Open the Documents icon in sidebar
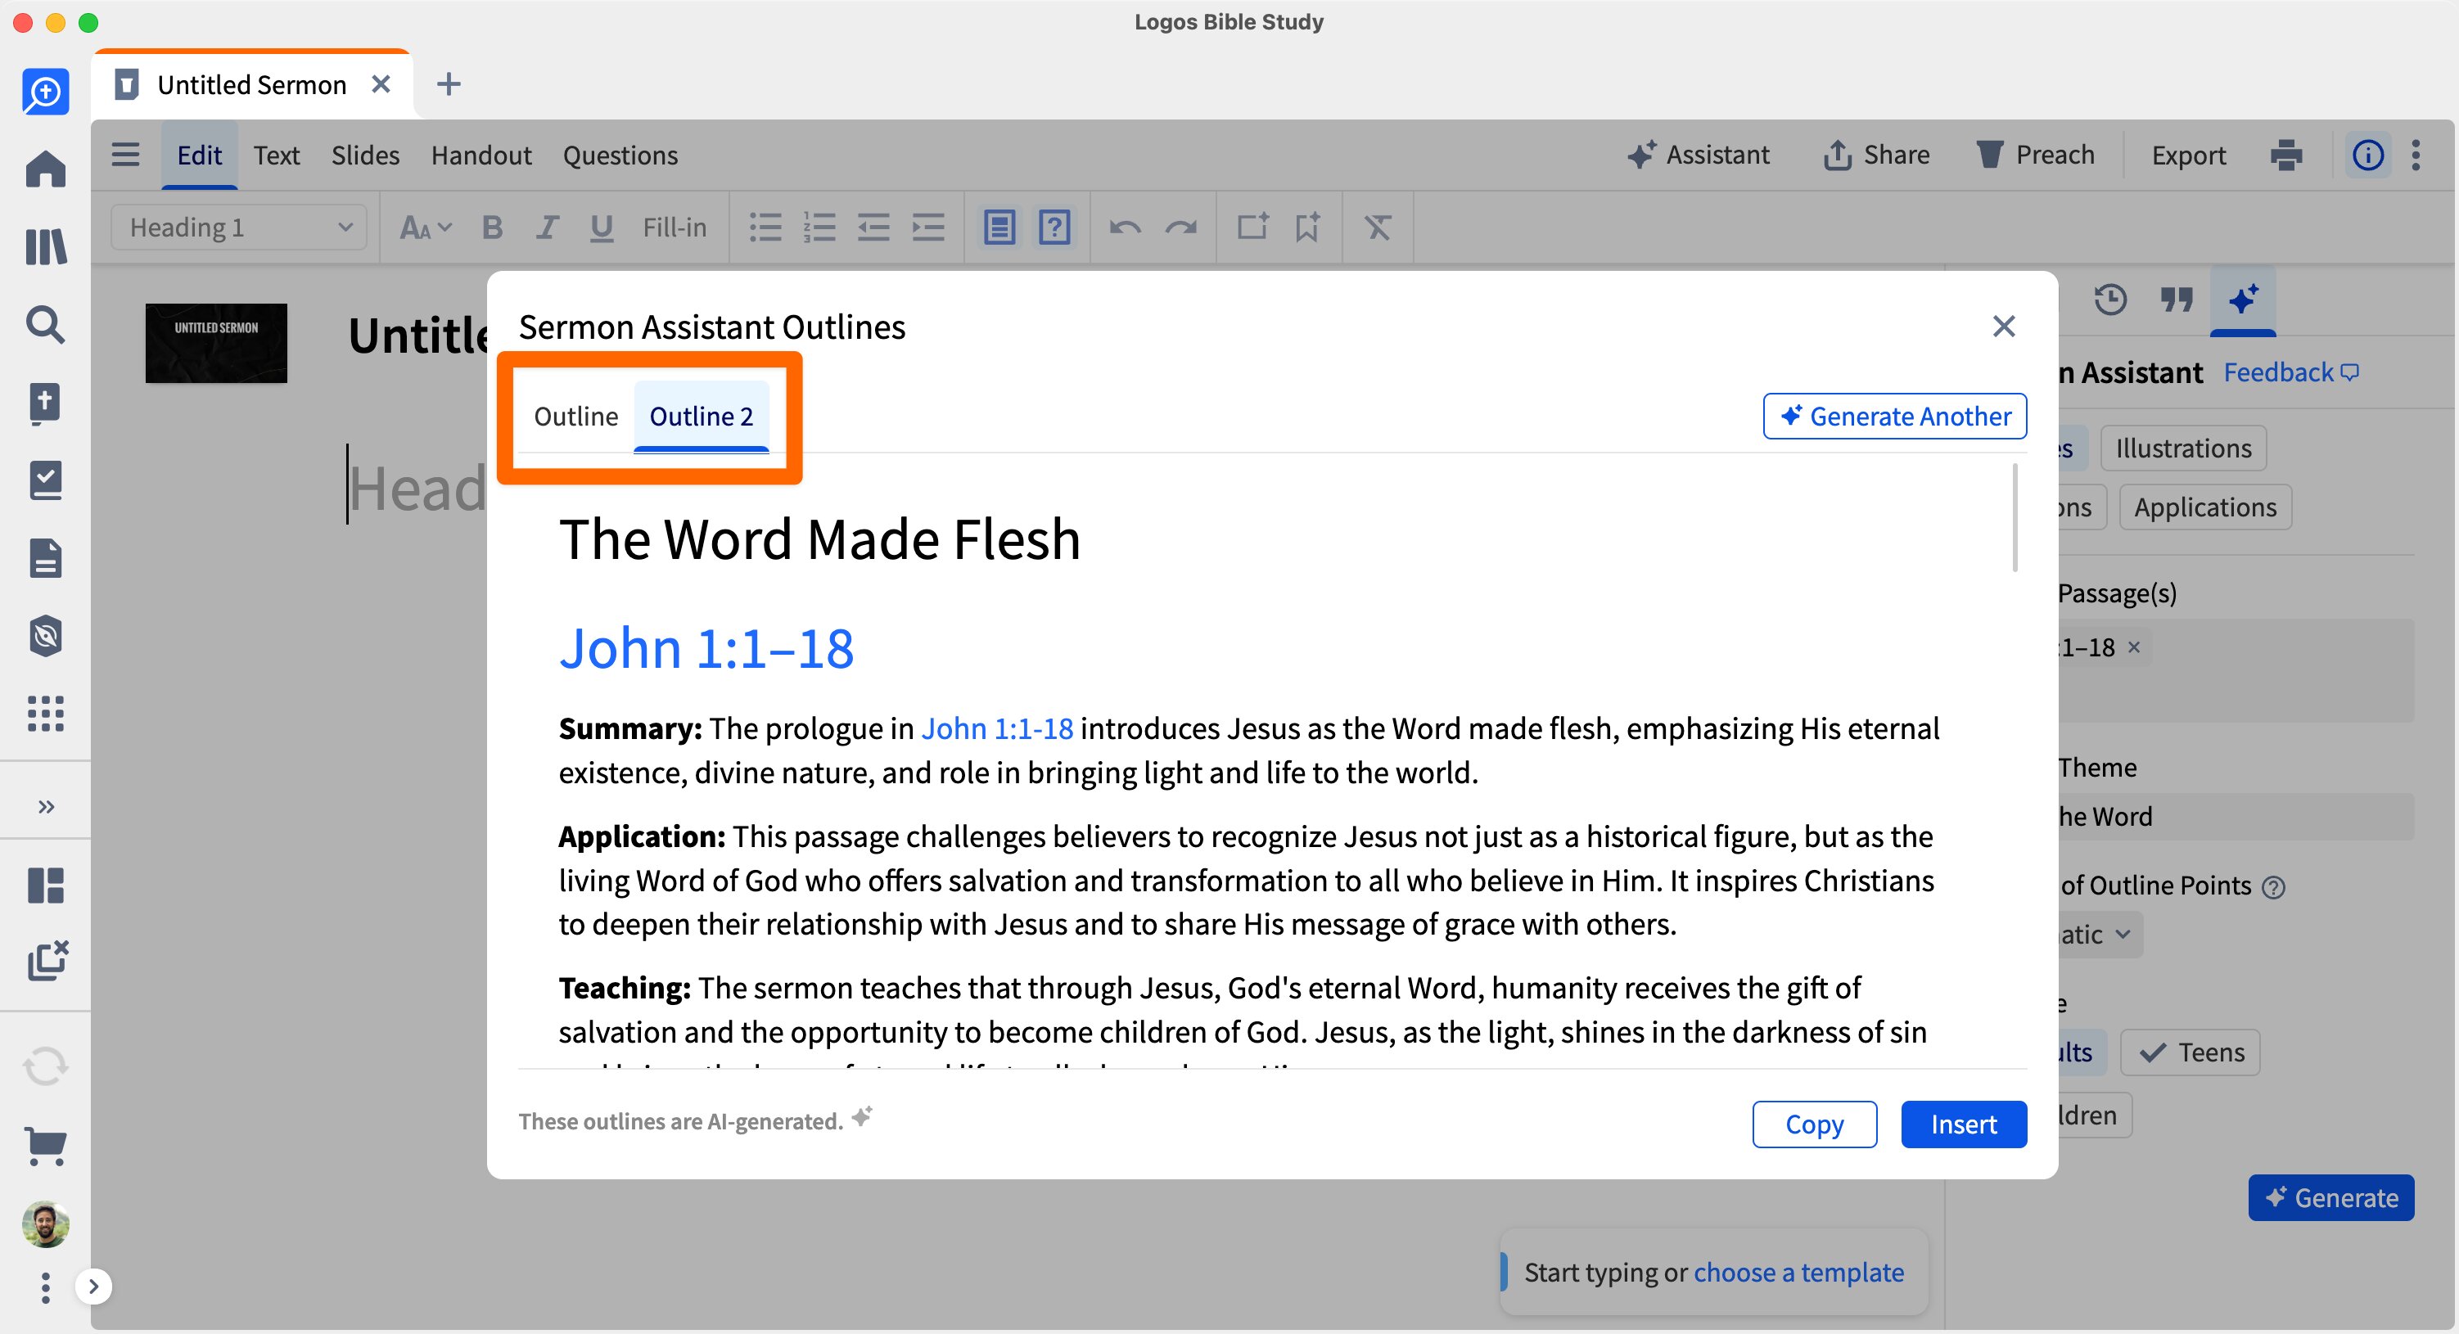 point(45,558)
